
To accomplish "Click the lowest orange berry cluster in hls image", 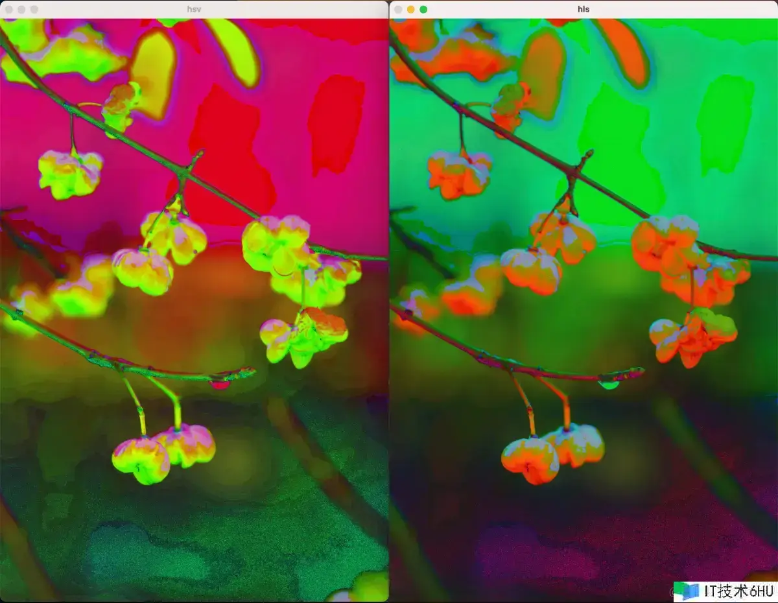I will (551, 452).
